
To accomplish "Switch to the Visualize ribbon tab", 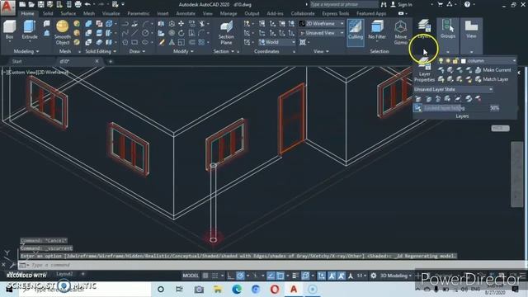I will click(111, 13).
